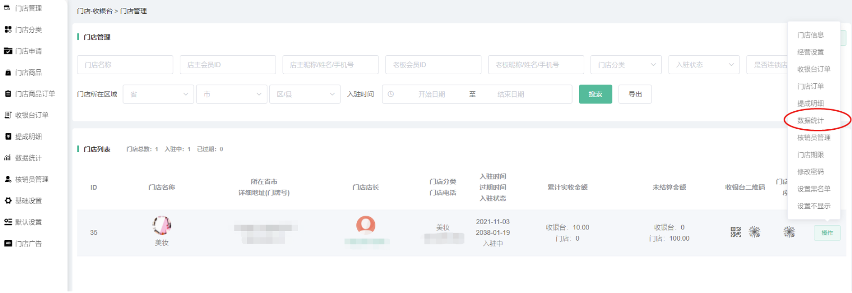Click the square QR code icon in 收银台二维码 column

tap(735, 232)
